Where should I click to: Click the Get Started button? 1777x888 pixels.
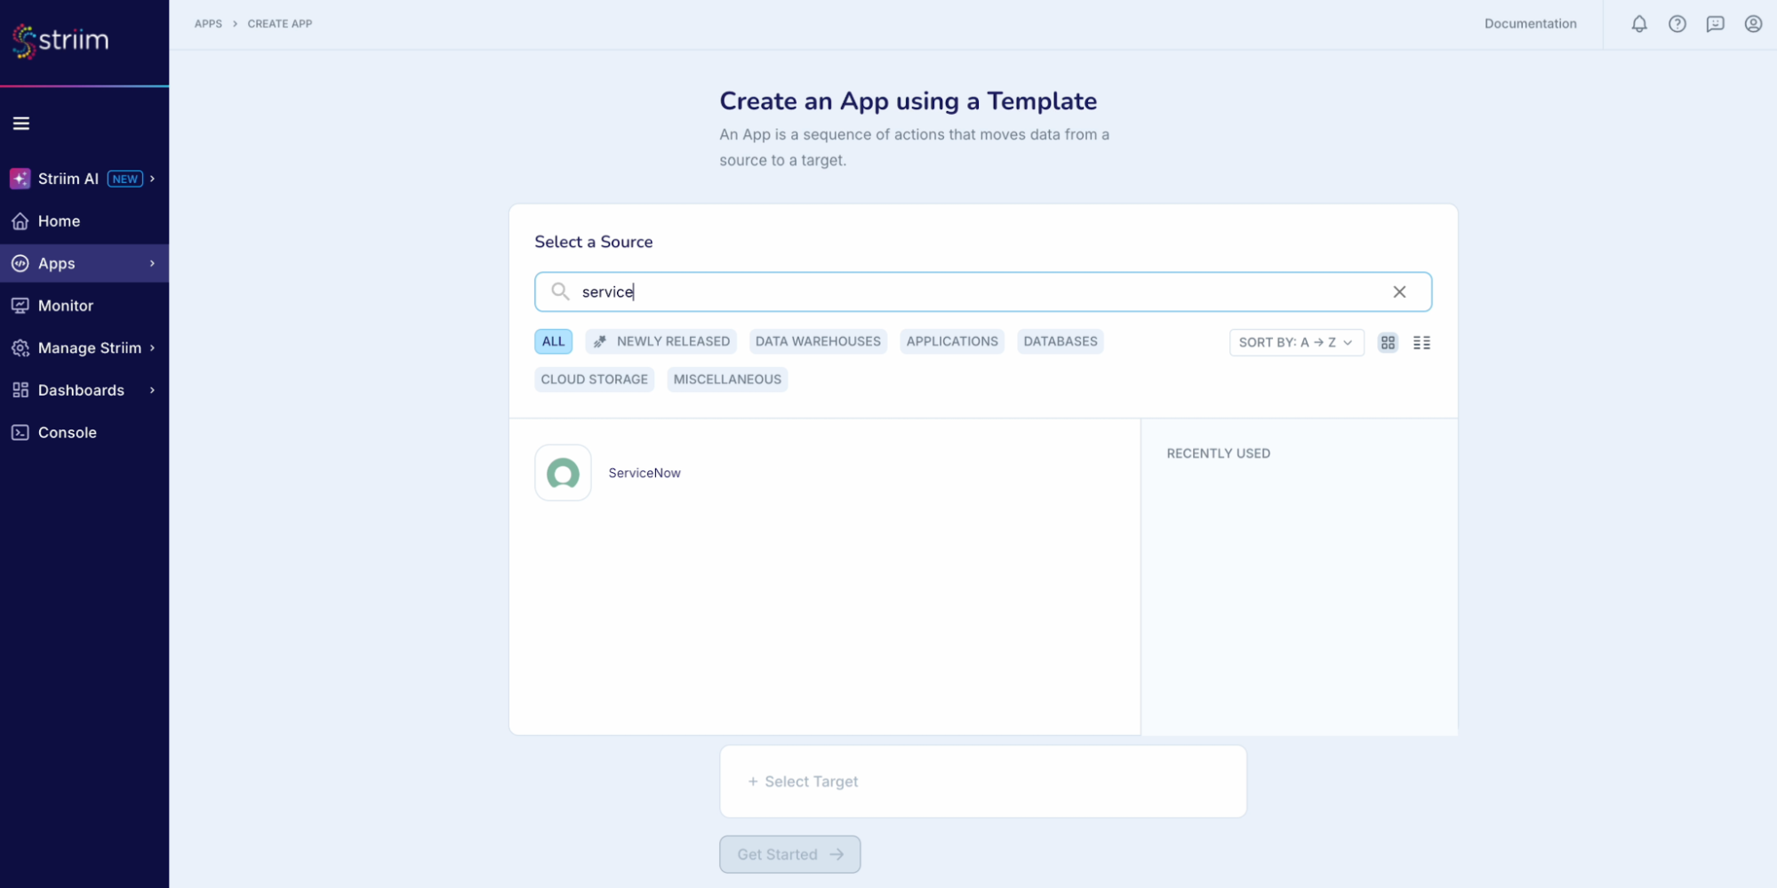(x=789, y=854)
